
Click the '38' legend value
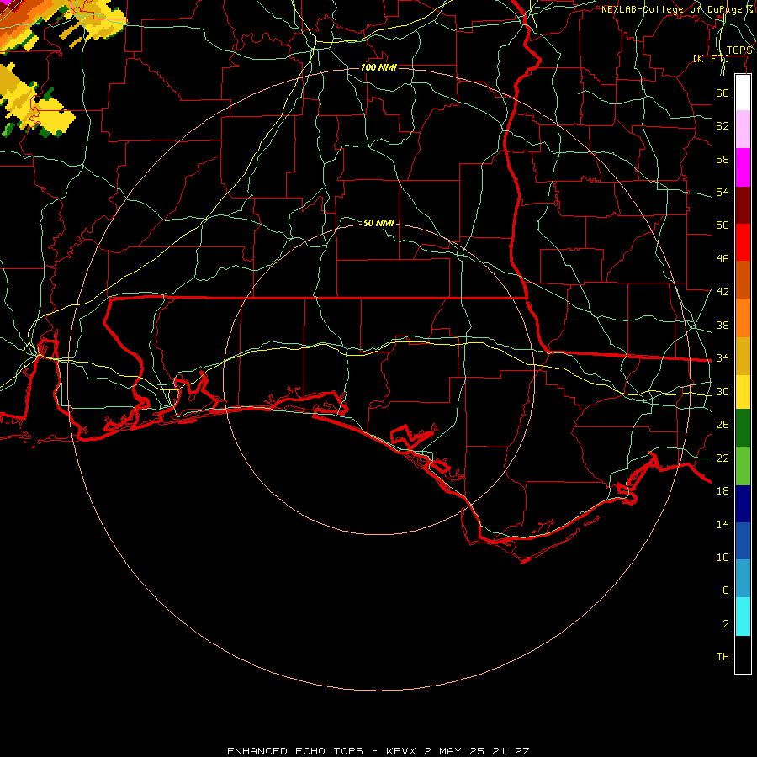pyautogui.click(x=723, y=325)
